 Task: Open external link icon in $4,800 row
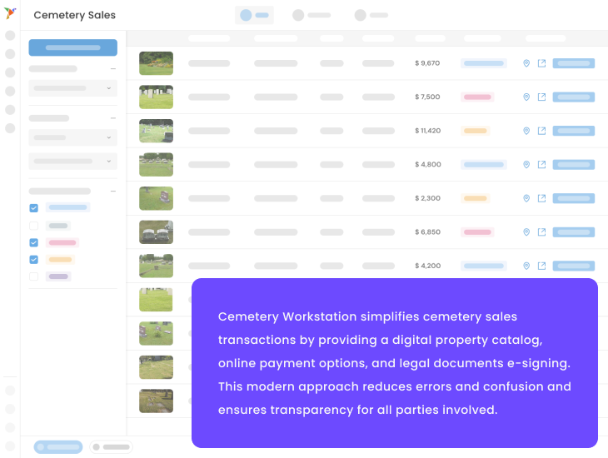pyautogui.click(x=541, y=164)
